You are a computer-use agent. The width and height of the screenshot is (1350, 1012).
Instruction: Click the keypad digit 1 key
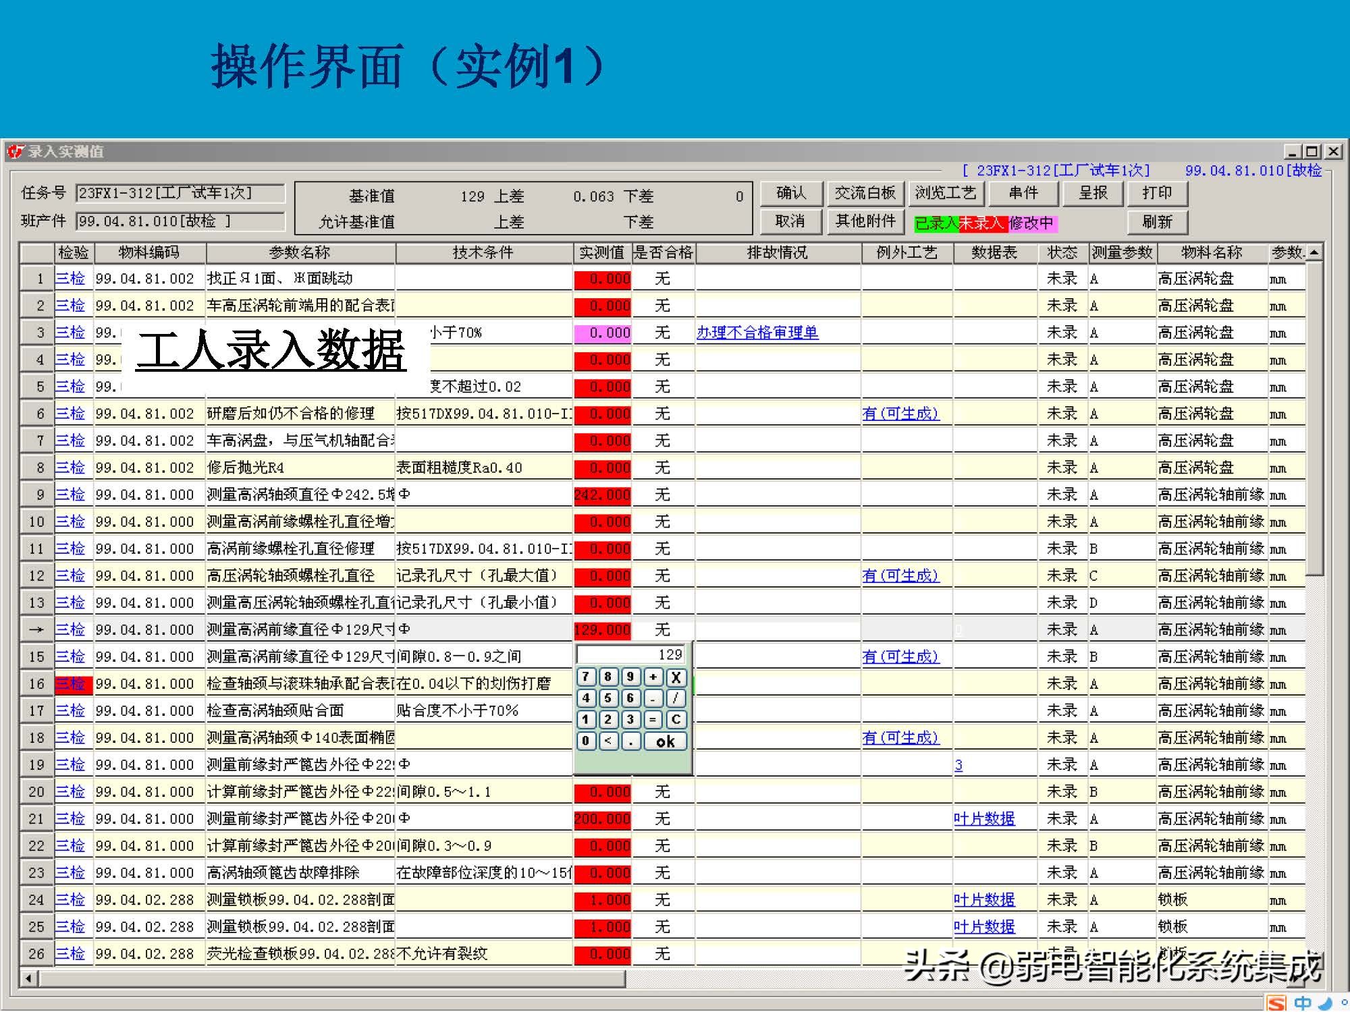pos(586,720)
